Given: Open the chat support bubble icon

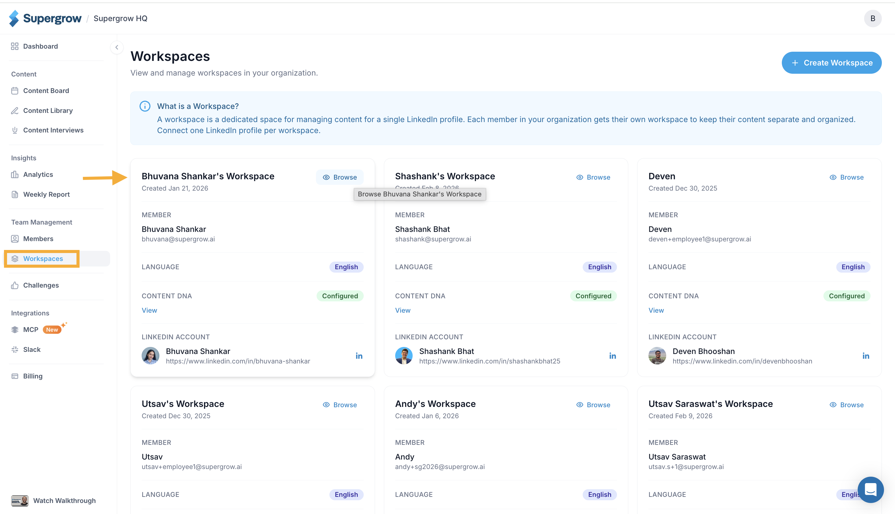Looking at the screenshot, I should [870, 490].
